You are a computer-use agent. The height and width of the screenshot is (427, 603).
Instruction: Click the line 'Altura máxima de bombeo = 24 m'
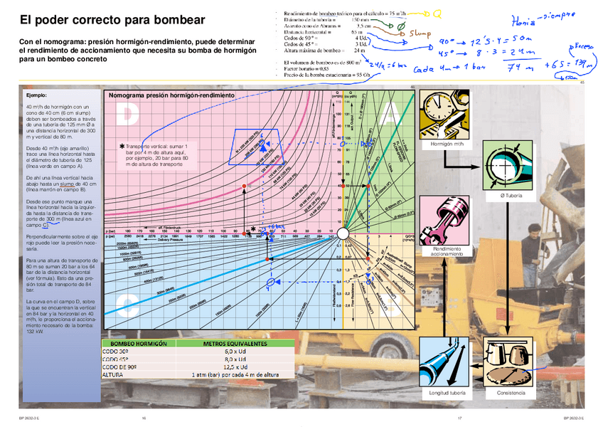324,51
